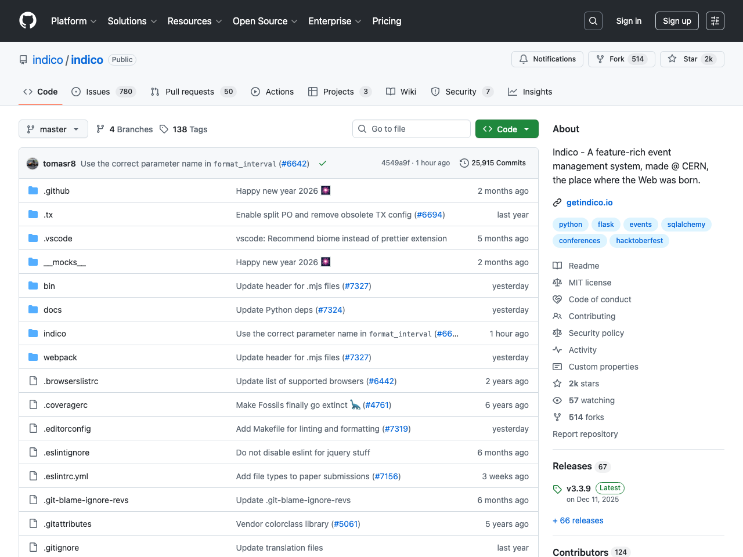
Task: Open the master branch selector
Action: 53,129
